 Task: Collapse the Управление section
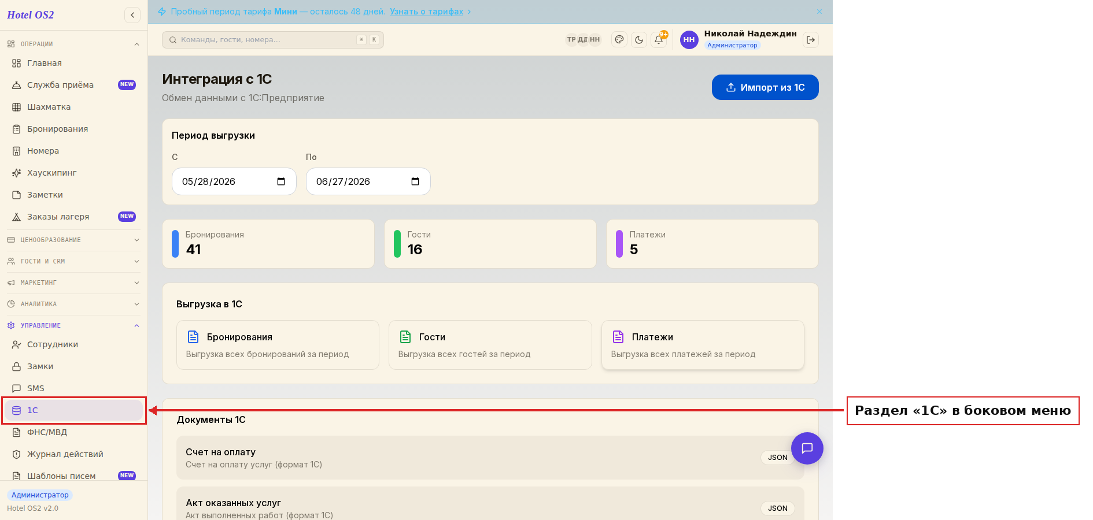[x=74, y=325]
